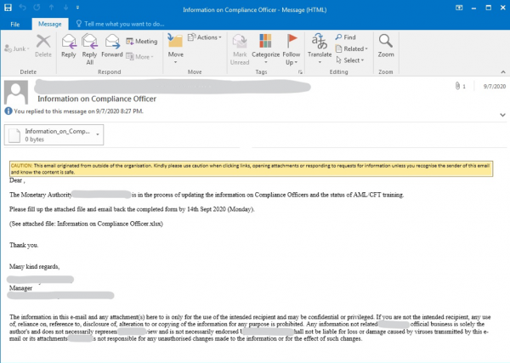Click the Find button
The height and width of the screenshot is (363, 510).
[x=344, y=37]
